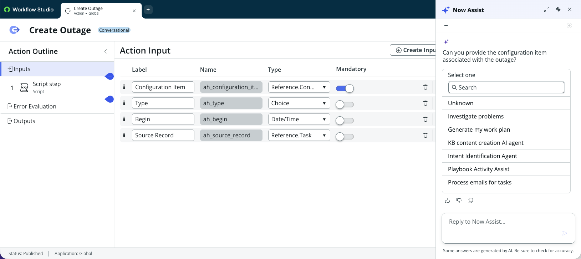Edit the Type label field
The width and height of the screenshot is (581, 259).
[163, 103]
